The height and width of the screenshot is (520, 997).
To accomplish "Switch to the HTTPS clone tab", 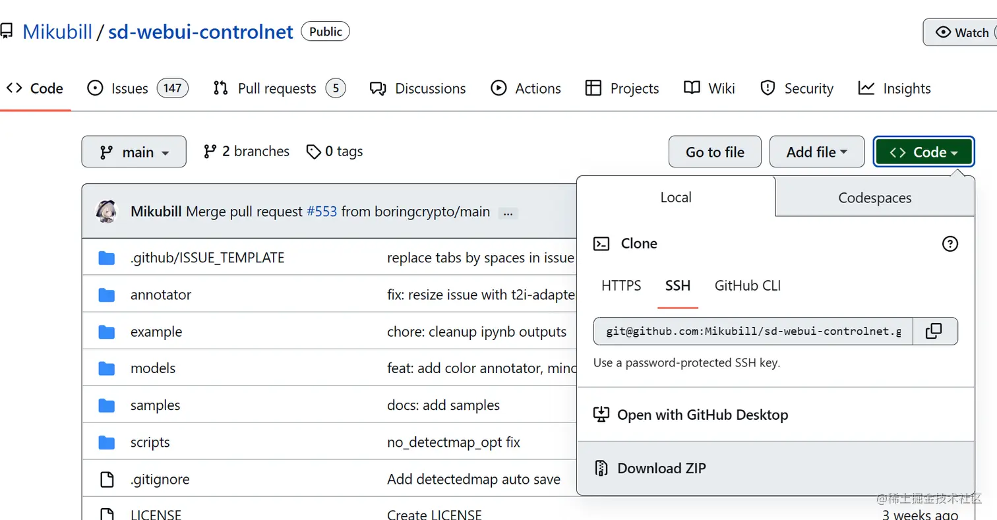I will tap(621, 286).
